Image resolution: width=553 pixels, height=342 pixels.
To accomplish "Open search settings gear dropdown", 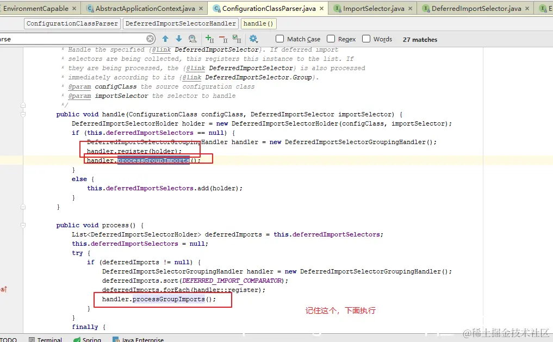I will tap(253, 39).
